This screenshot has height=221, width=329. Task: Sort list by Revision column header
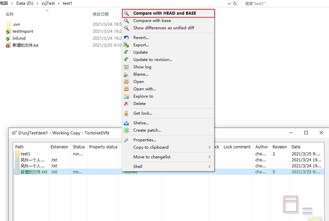pyautogui.click(x=279, y=147)
